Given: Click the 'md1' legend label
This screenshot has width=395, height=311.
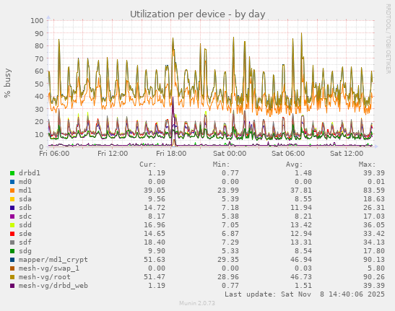Looking at the screenshot, I should tap(25, 190).
